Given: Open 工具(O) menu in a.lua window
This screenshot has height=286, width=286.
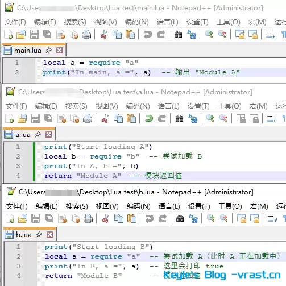Looking at the screenshot, I should click(229, 106).
